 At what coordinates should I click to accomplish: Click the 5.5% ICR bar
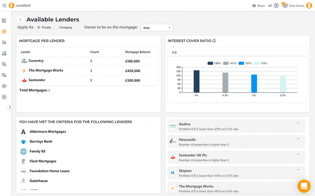click(283, 84)
